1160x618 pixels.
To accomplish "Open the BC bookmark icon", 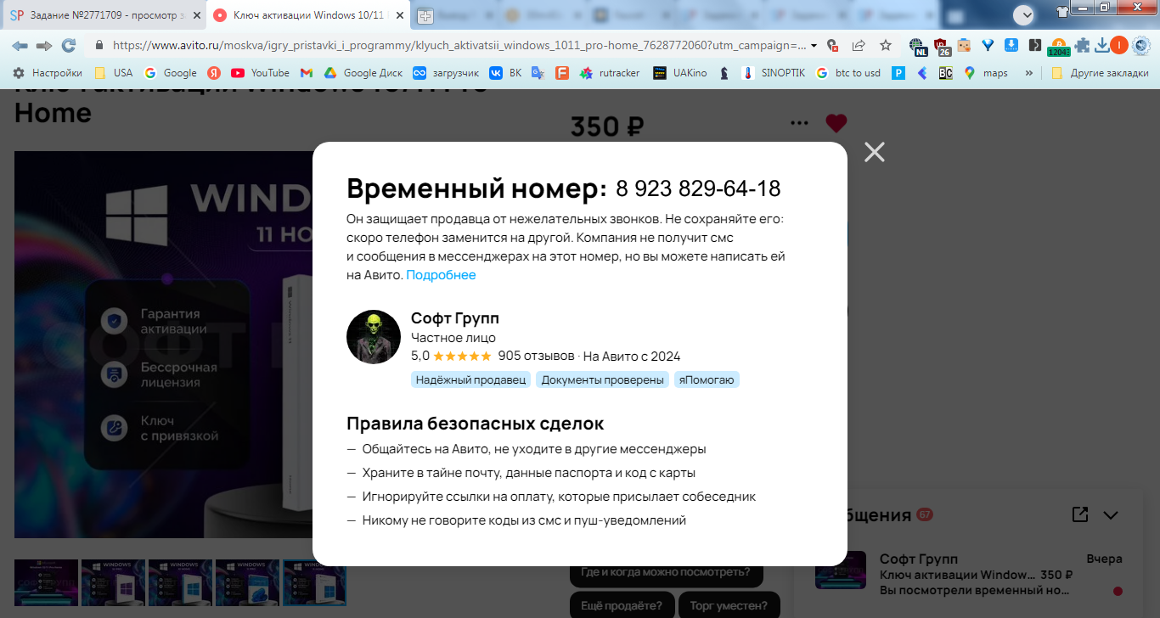I will [x=945, y=73].
